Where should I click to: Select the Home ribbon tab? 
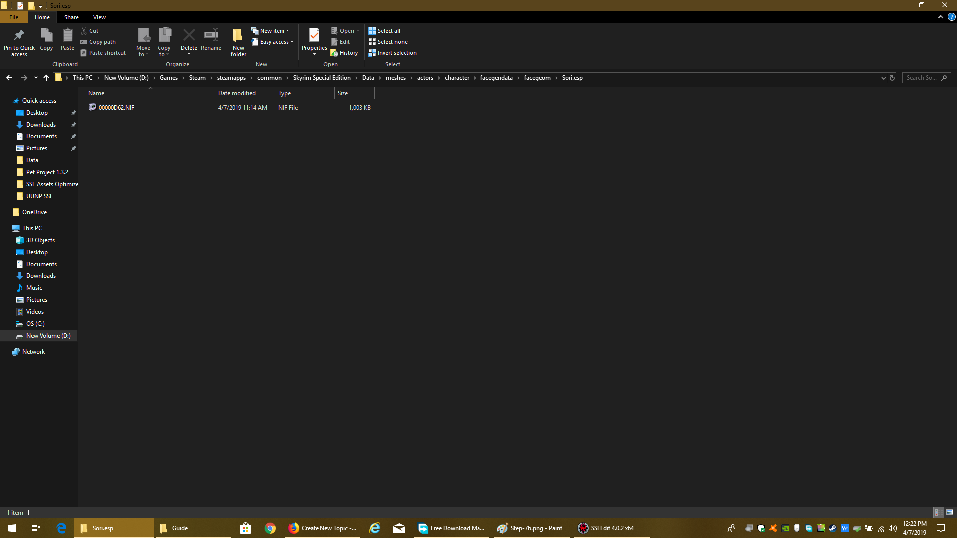tap(42, 17)
